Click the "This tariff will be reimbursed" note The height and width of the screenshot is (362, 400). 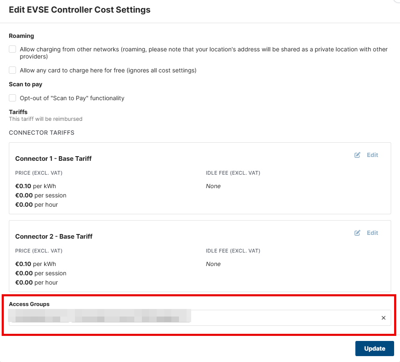45,119
